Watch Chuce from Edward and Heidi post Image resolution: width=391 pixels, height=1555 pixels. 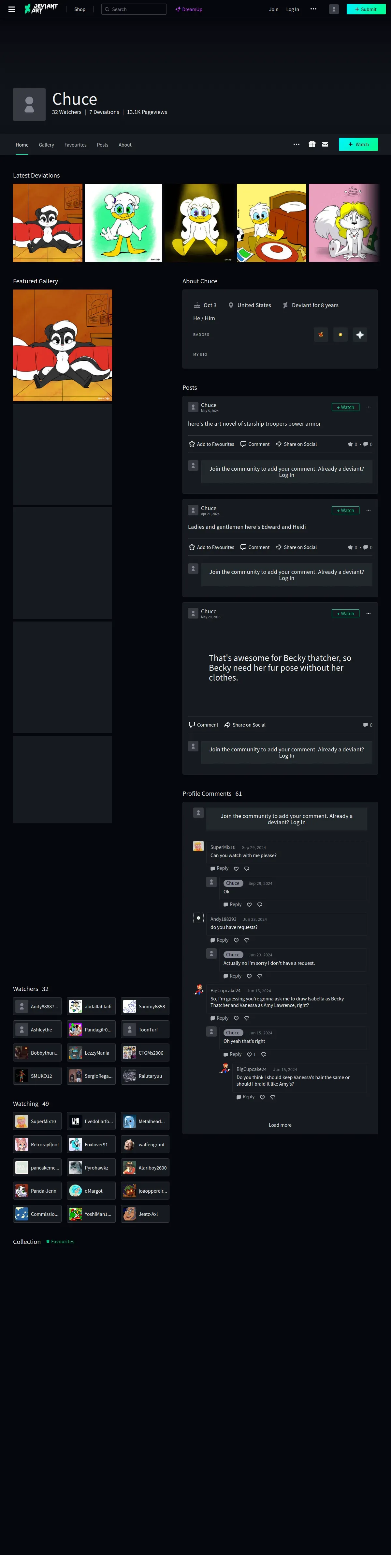click(x=345, y=510)
